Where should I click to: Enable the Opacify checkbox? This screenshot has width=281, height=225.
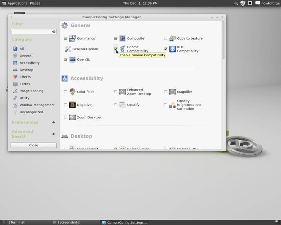(x=116, y=105)
